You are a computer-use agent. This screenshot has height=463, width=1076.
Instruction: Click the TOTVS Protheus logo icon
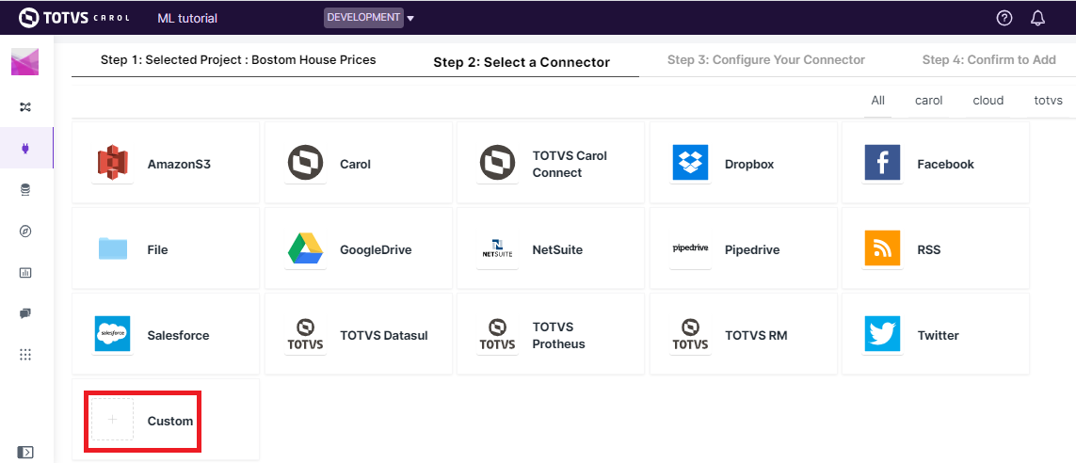[497, 335]
